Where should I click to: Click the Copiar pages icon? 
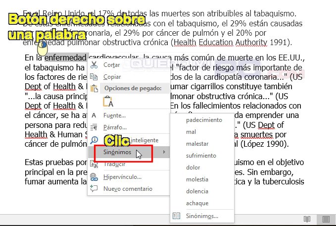tap(94, 77)
